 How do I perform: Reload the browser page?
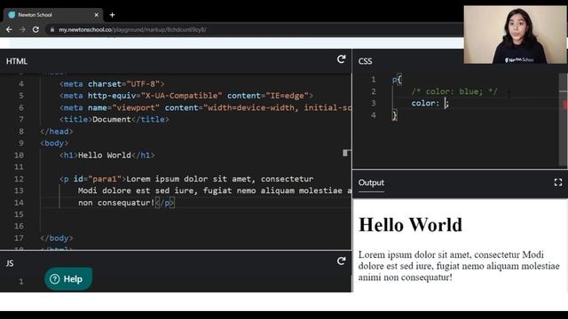tap(35, 29)
